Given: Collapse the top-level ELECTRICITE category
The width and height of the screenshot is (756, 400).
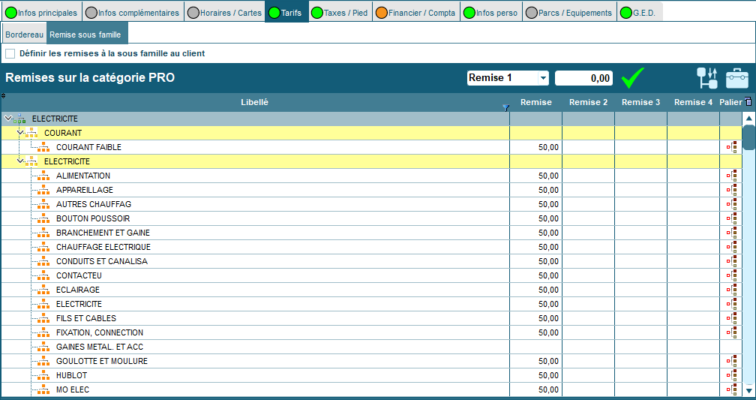Looking at the screenshot, I should point(7,119).
